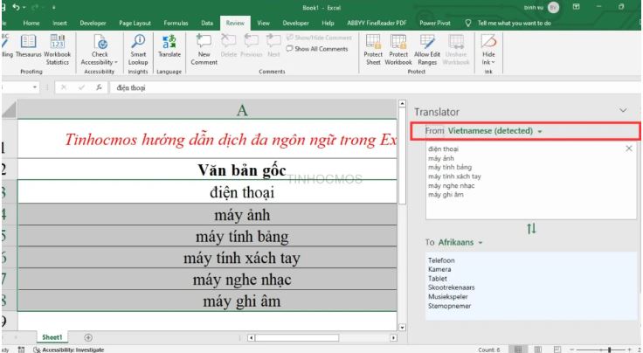The image size is (643, 353).
Task: Go to Next comment
Action: (273, 46)
